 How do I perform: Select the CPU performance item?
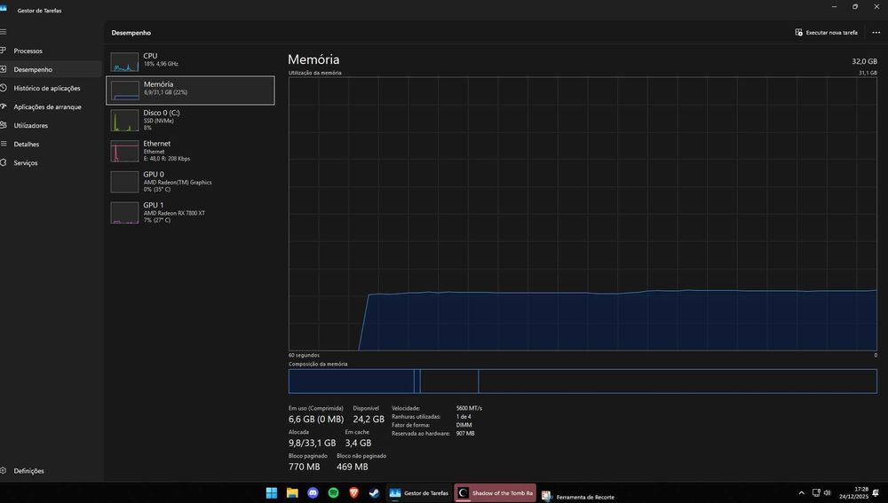[x=190, y=61]
